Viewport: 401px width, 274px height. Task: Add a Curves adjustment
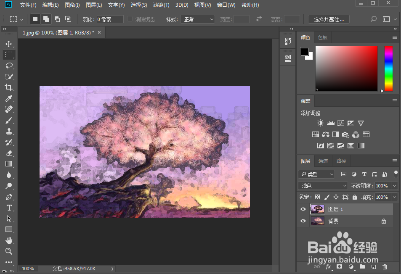click(x=341, y=123)
